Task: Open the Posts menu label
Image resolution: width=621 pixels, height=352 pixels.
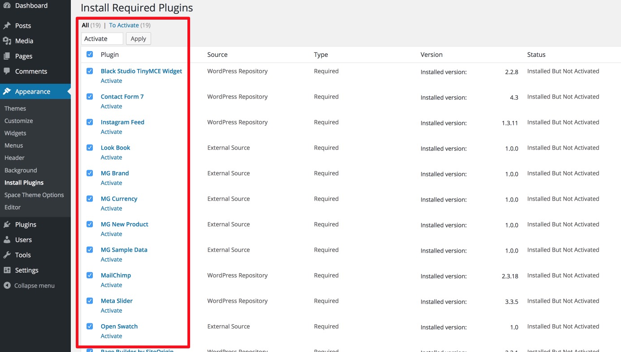Action: (x=23, y=26)
